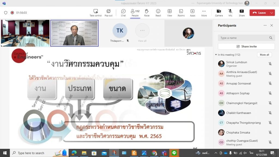Toggle the Camera on or off
Image resolution: width=279 pixels, height=157 pixels.
tap(219, 13)
